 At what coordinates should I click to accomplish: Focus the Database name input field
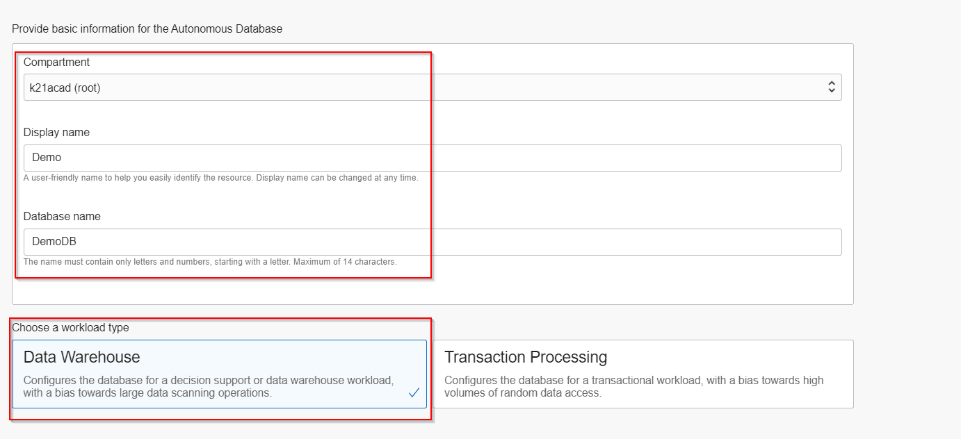[433, 242]
